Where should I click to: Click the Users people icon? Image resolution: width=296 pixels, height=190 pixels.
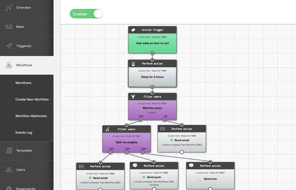pos(9,170)
